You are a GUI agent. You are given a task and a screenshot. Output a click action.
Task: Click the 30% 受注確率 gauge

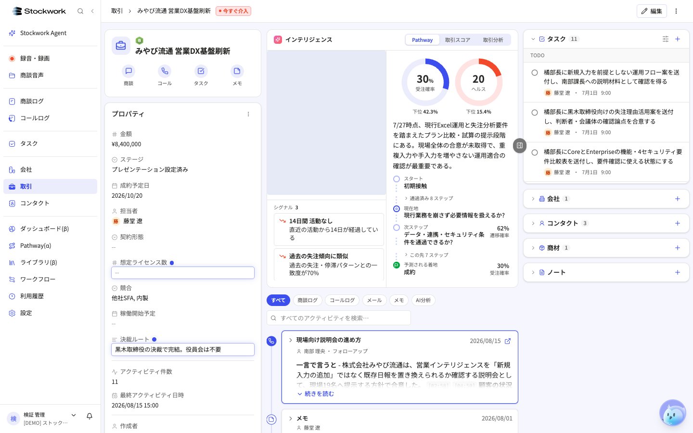tap(425, 82)
